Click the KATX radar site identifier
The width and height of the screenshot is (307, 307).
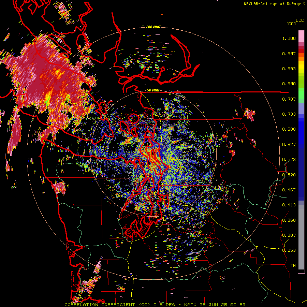tap(191, 305)
